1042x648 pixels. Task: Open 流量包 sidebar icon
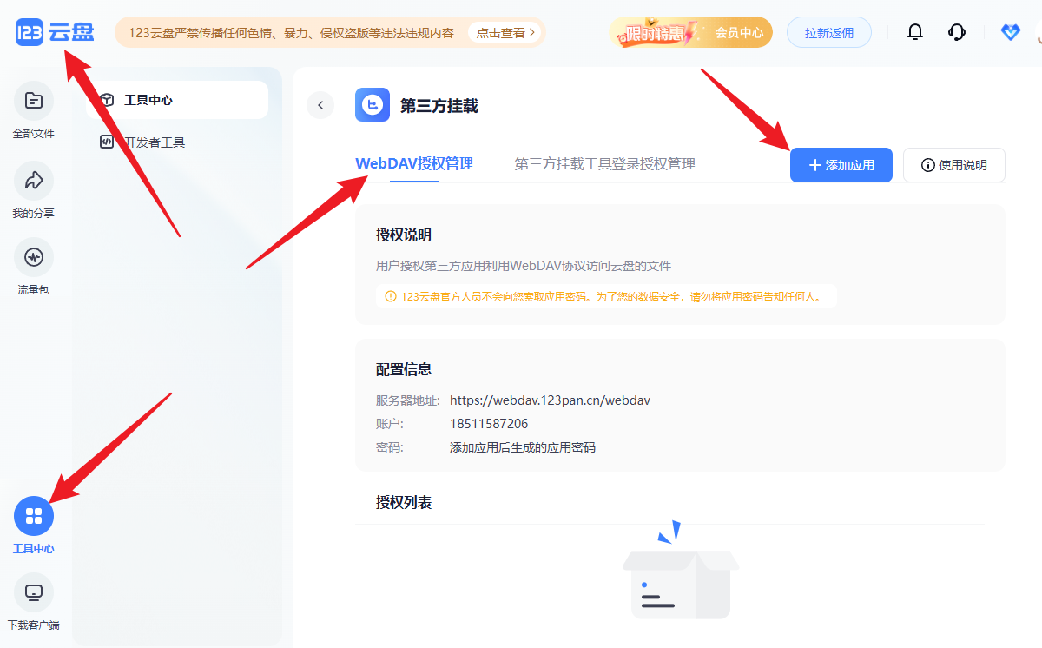[x=34, y=258]
